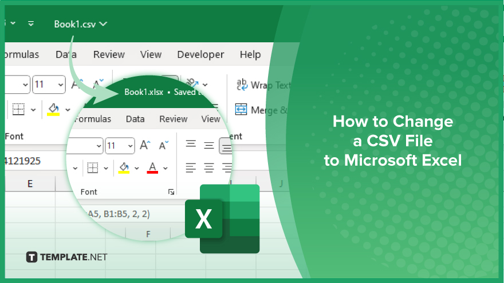Open Review tab in magnified circle
This screenshot has height=283, width=504.
click(x=173, y=119)
